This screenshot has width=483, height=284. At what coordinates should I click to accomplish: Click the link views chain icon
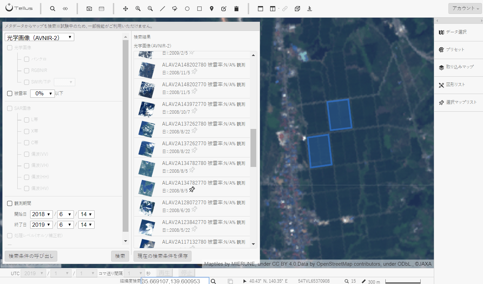285,9
